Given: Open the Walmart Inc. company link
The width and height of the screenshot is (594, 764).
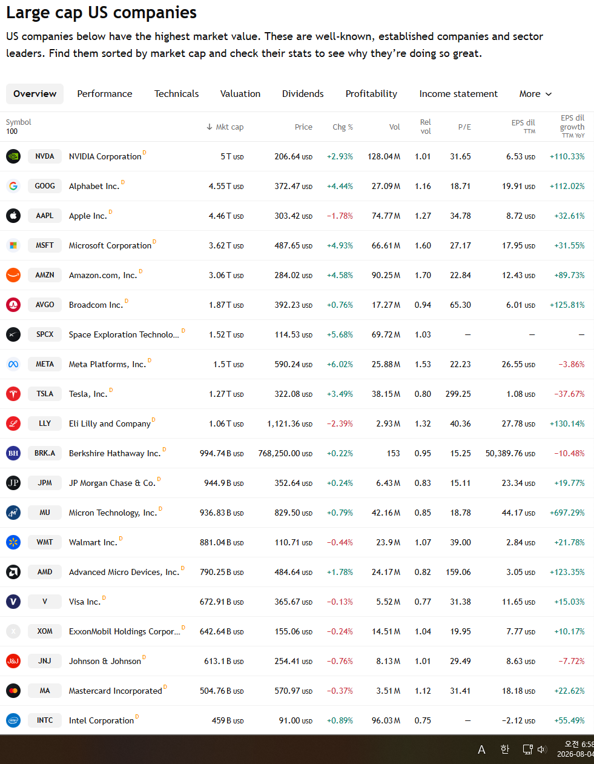Looking at the screenshot, I should tap(93, 543).
